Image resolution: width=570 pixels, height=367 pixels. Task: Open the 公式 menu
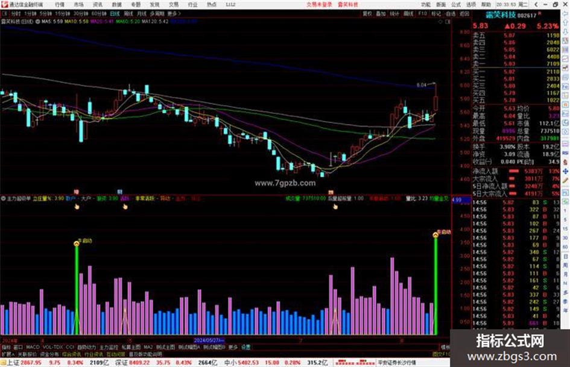pos(456,5)
